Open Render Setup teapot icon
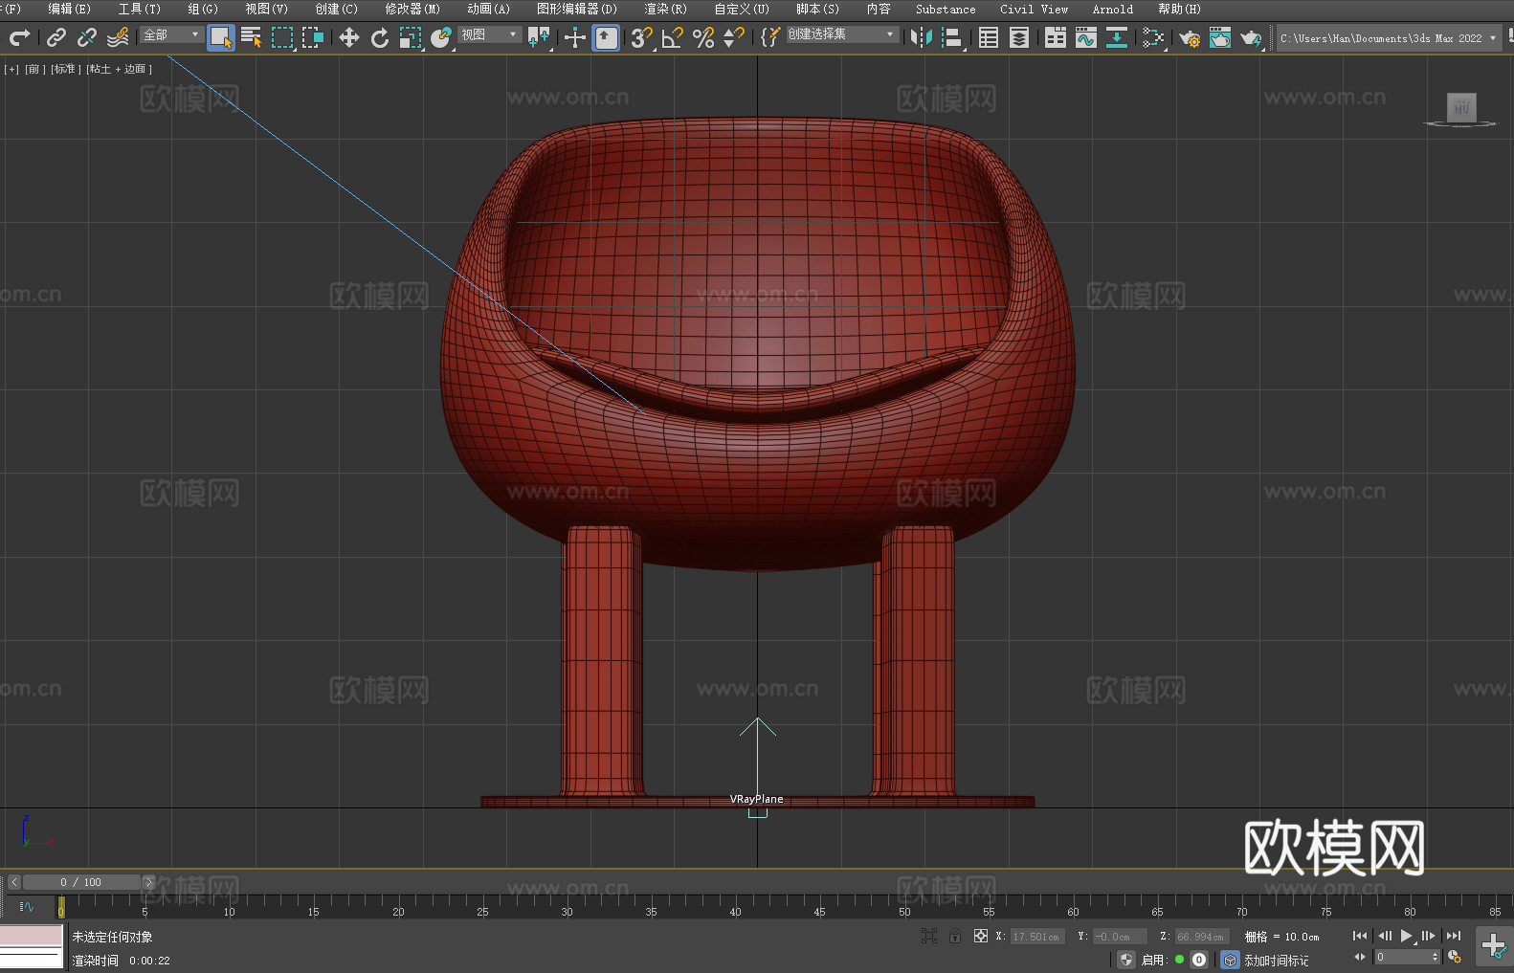 coord(1190,37)
